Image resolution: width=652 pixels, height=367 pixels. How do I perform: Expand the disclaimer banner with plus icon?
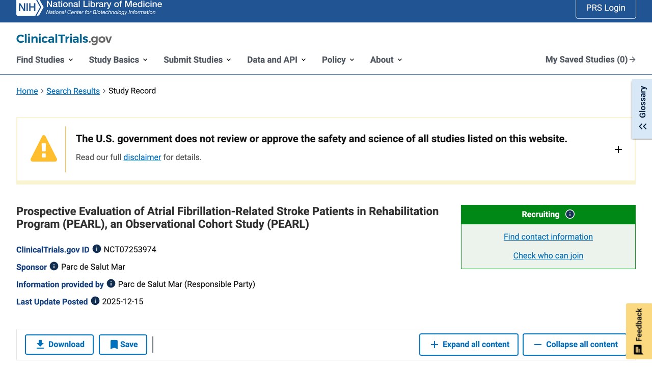point(618,149)
